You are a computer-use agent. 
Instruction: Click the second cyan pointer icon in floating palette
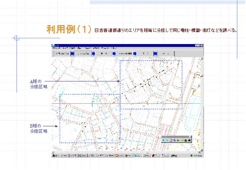[167, 140]
